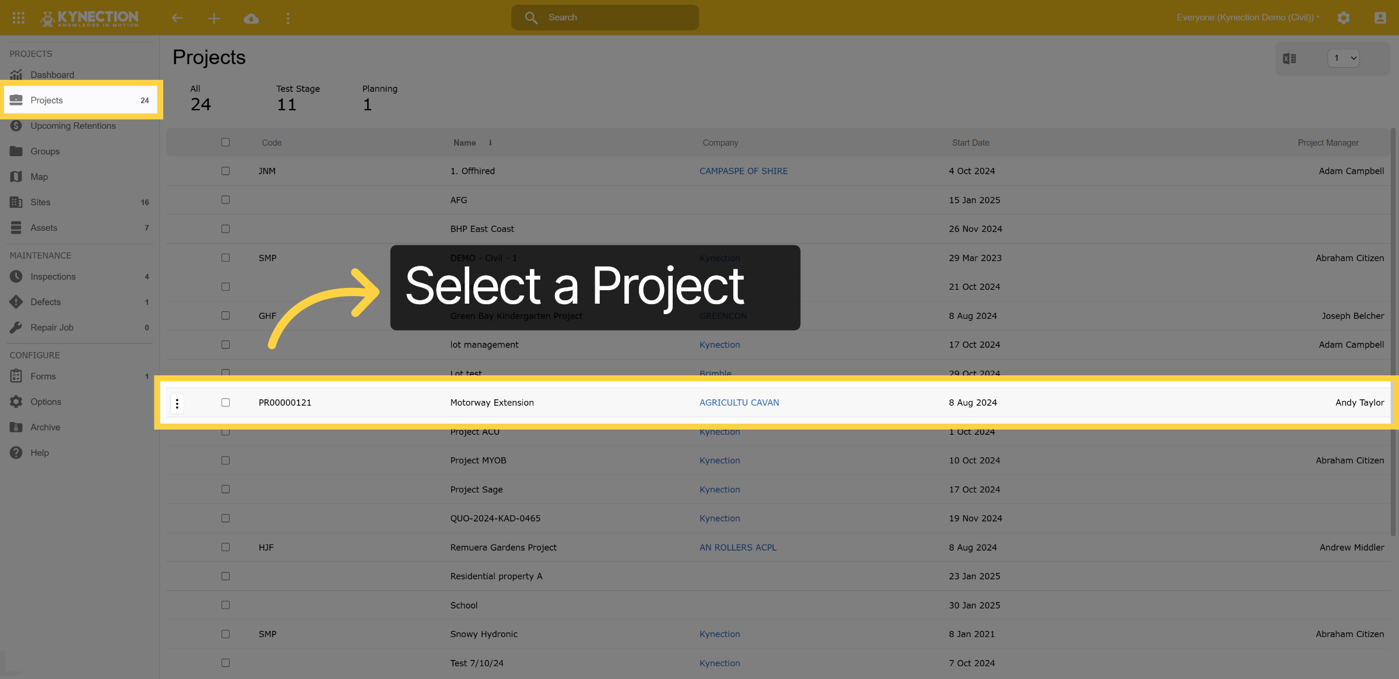Check the box for lot management row

tap(226, 344)
